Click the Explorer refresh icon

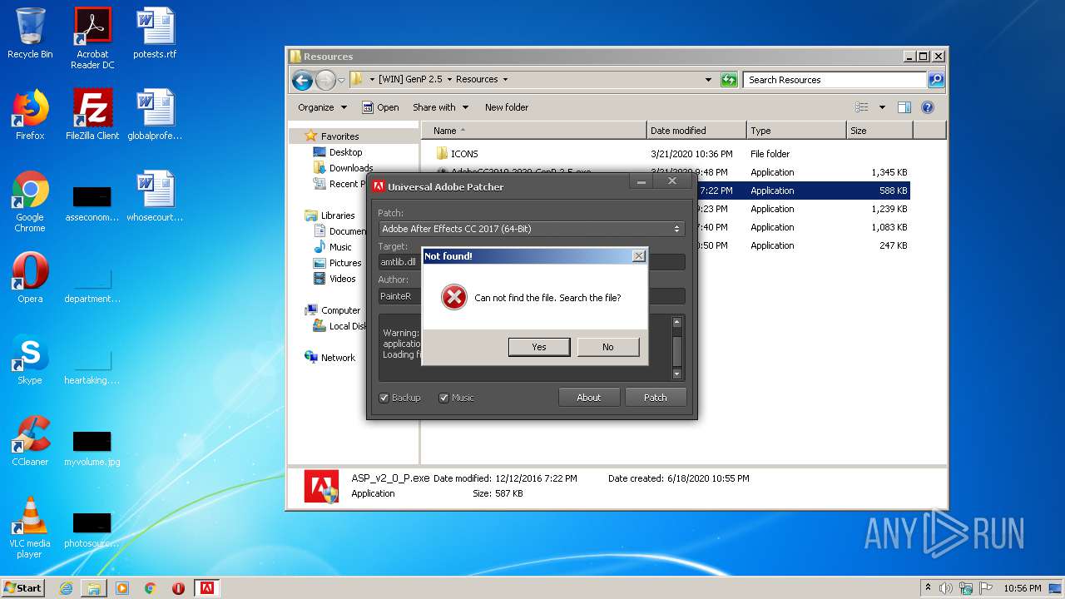tap(729, 80)
